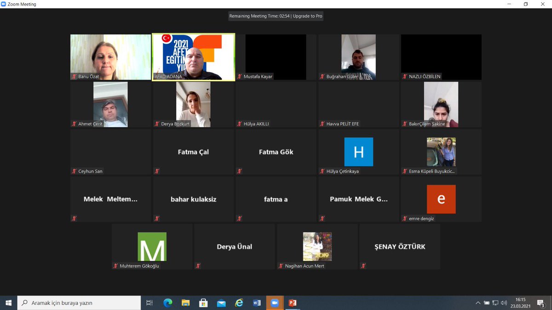
Task: Select the Derya Ünal participant tile
Action: 235,247
